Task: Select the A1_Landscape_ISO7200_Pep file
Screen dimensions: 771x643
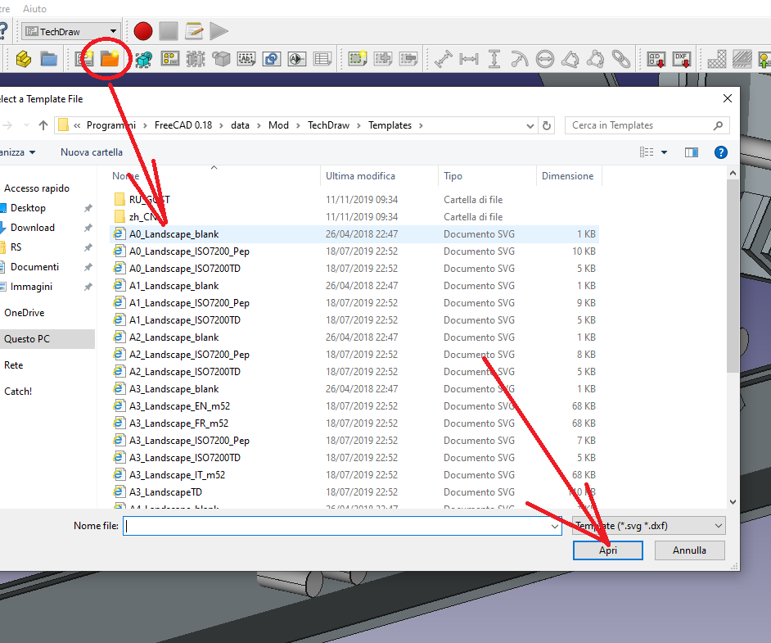Action: (x=354, y=303)
